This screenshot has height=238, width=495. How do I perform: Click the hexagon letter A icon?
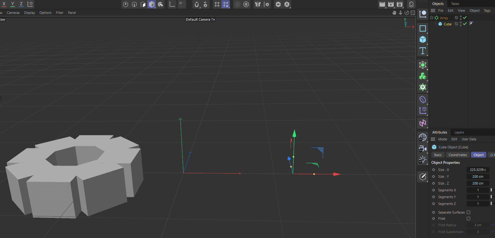pyautogui.click(x=287, y=4)
